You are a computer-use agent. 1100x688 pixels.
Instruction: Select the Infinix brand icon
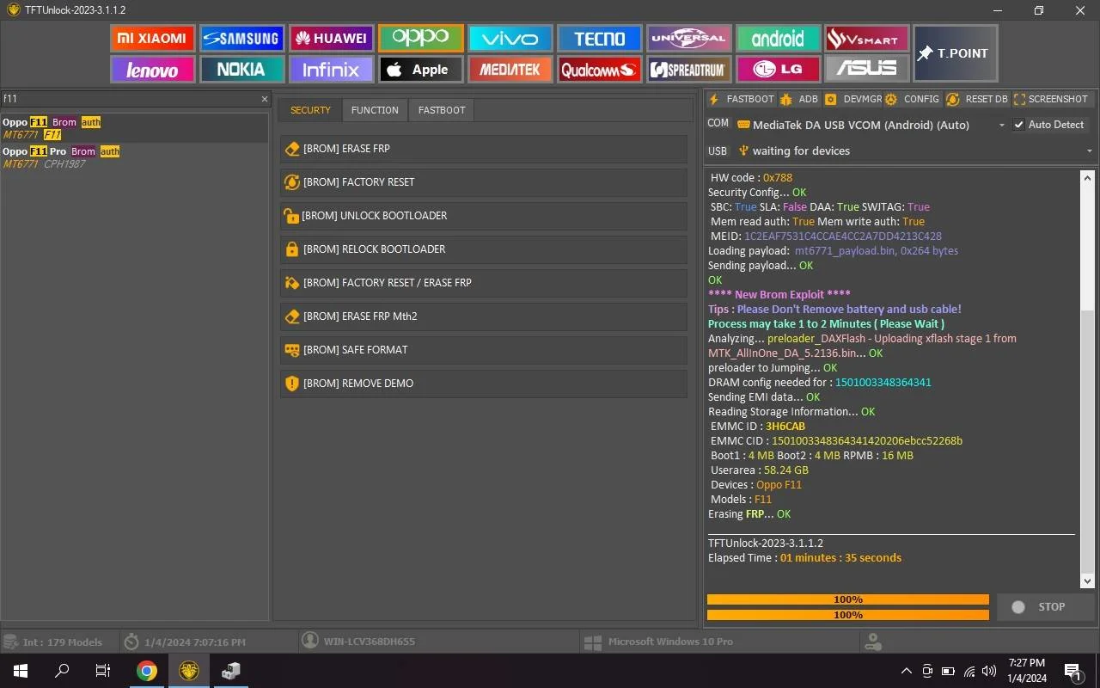click(331, 69)
